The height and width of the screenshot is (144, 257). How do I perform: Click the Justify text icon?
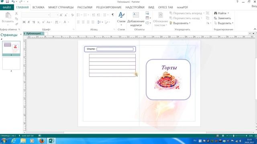[x=93, y=22]
